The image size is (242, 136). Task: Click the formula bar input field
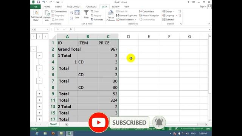pos(141,29)
